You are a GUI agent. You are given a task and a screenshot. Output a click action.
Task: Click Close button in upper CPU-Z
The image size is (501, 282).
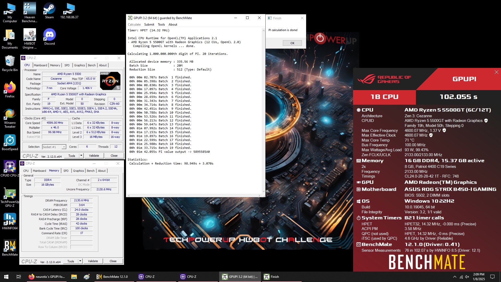(114, 156)
